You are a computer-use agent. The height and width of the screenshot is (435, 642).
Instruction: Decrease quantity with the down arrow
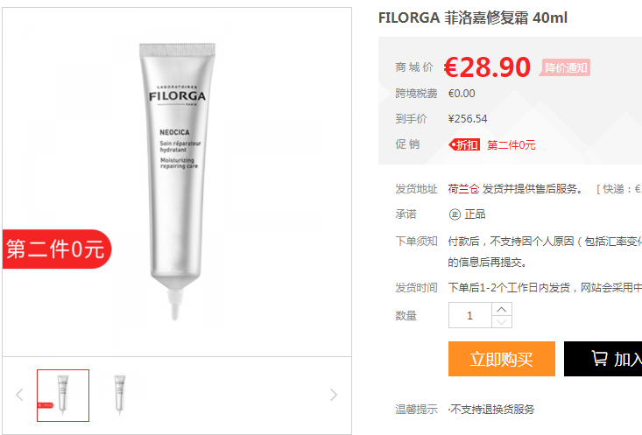[x=502, y=322]
